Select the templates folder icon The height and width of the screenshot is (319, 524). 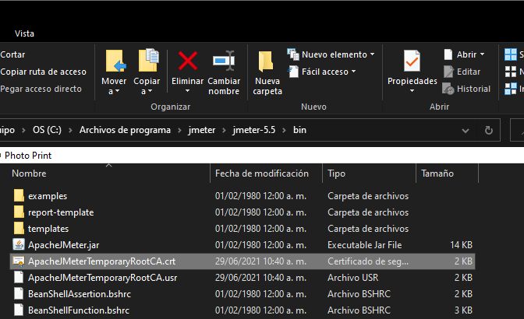tap(19, 228)
